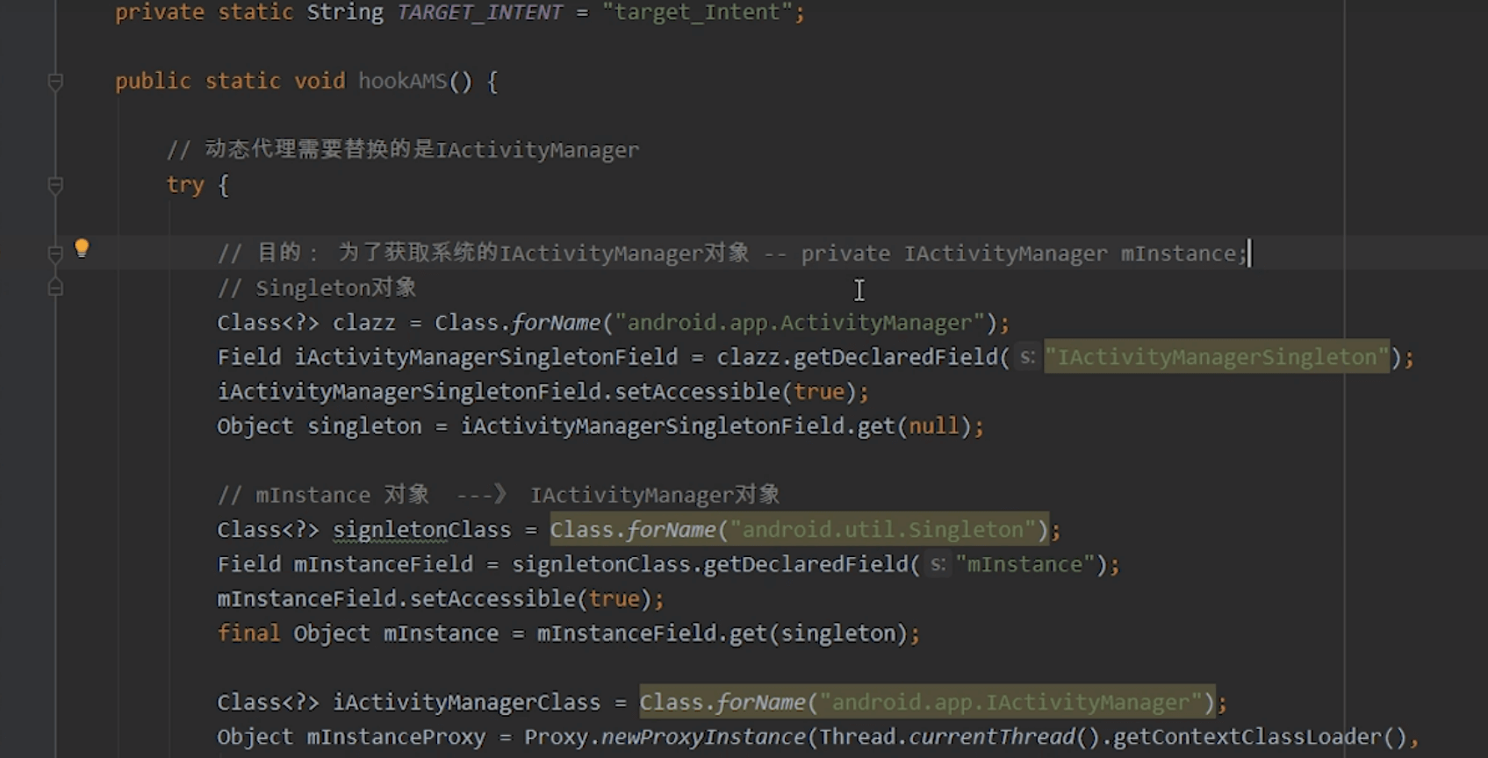Click the "android.util.Singleton" string
The width and height of the screenshot is (1488, 758).
(883, 530)
